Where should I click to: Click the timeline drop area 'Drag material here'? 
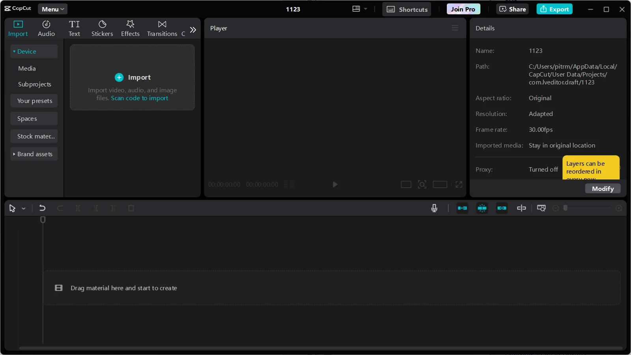tap(332, 288)
